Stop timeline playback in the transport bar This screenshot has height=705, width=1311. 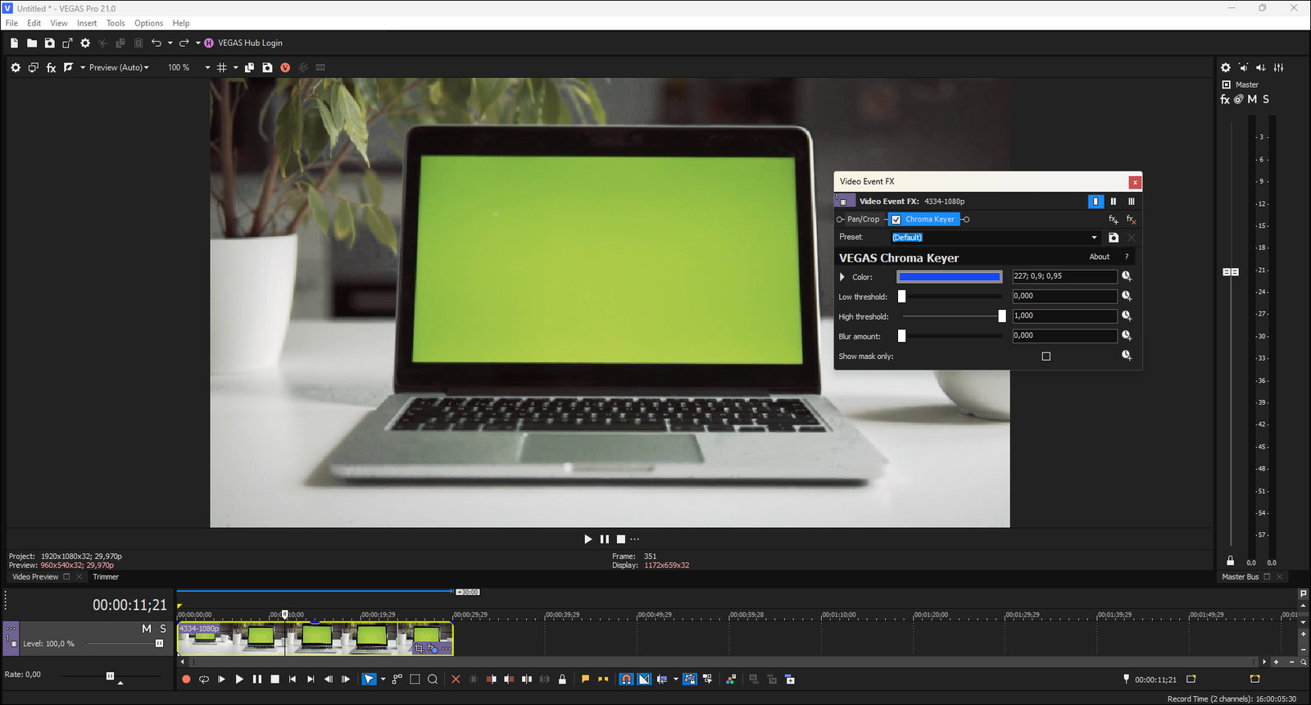pyautogui.click(x=275, y=679)
